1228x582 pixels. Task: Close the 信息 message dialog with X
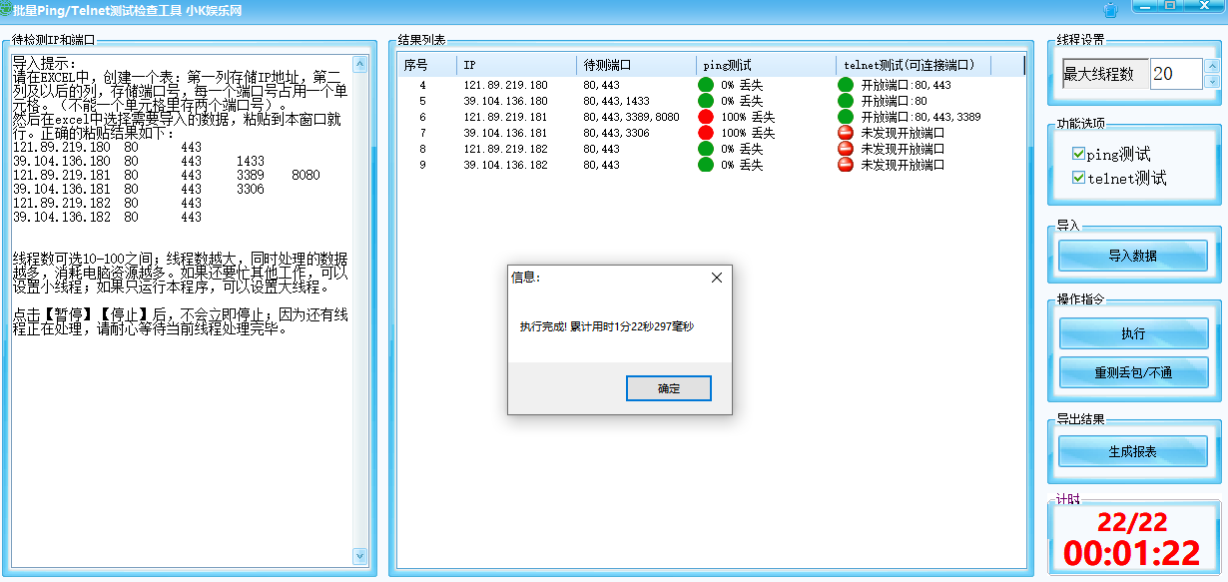(x=716, y=278)
